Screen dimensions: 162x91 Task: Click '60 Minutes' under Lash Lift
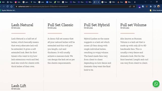point(16,89)
